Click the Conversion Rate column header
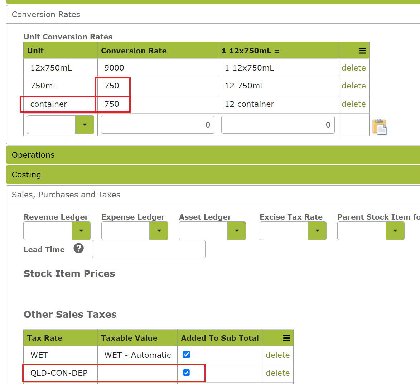 click(x=158, y=51)
